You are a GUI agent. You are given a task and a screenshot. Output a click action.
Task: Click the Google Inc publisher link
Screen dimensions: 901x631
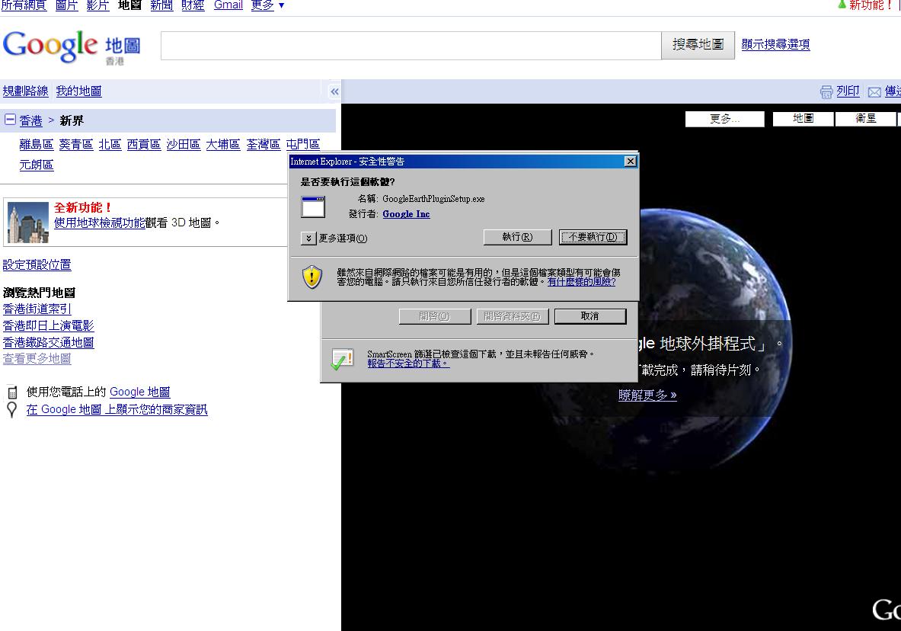click(406, 214)
